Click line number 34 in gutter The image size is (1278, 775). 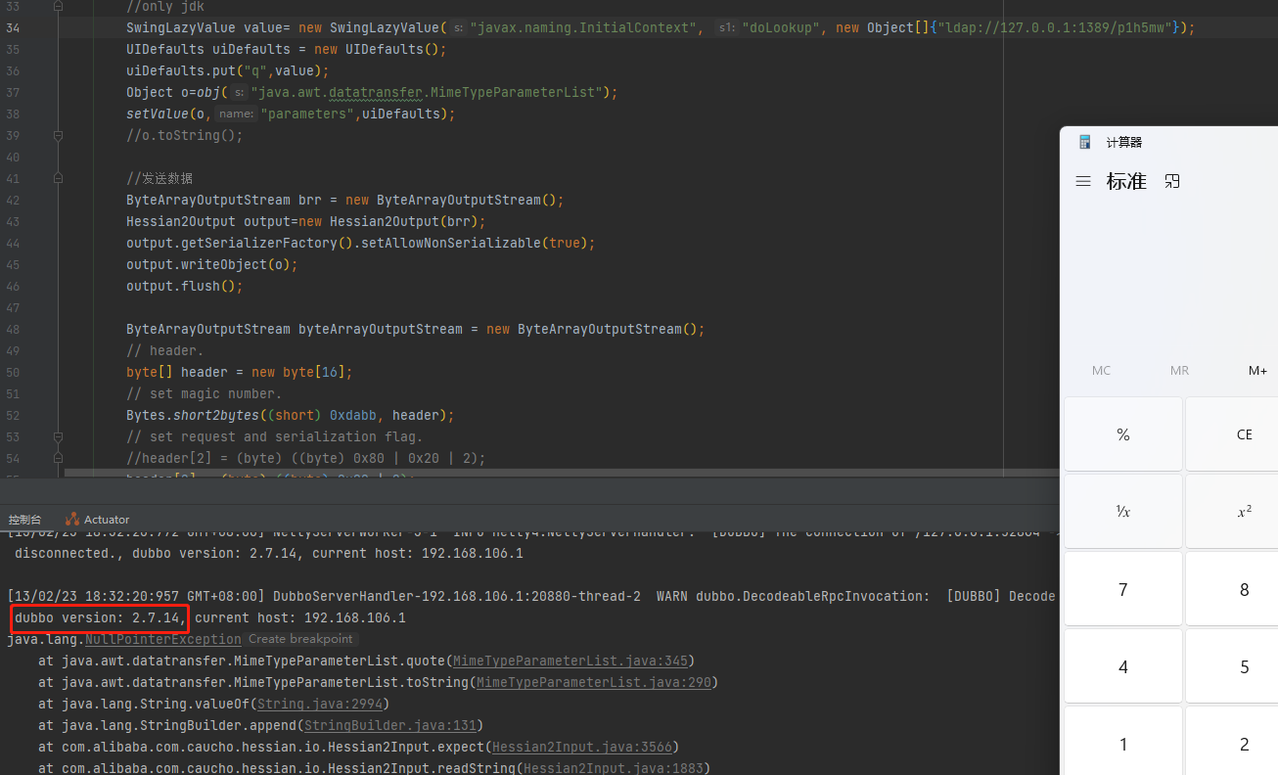13,27
